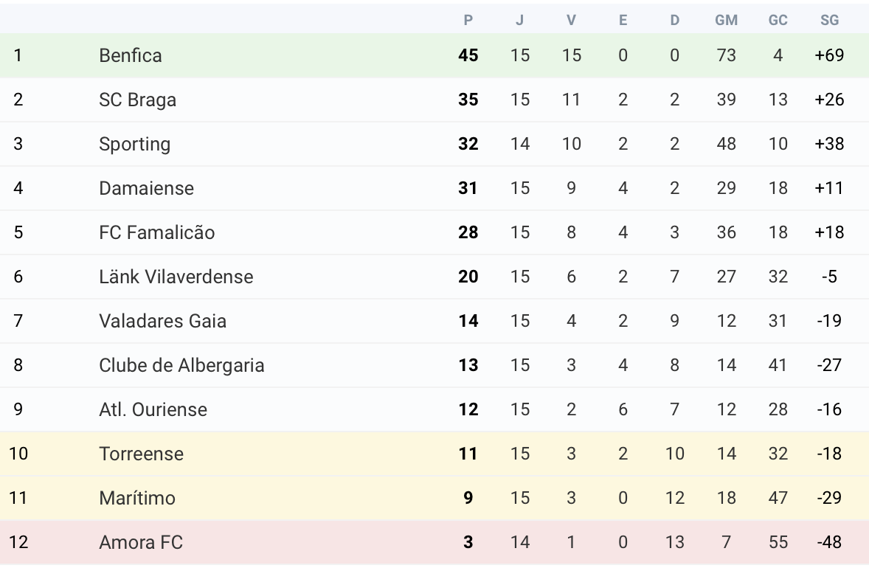The width and height of the screenshot is (869, 568).
Task: Open the Clube de Albergaria entry
Action: (181, 365)
